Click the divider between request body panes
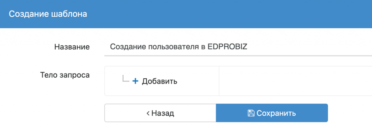This screenshot has width=372, height=140. point(219,81)
